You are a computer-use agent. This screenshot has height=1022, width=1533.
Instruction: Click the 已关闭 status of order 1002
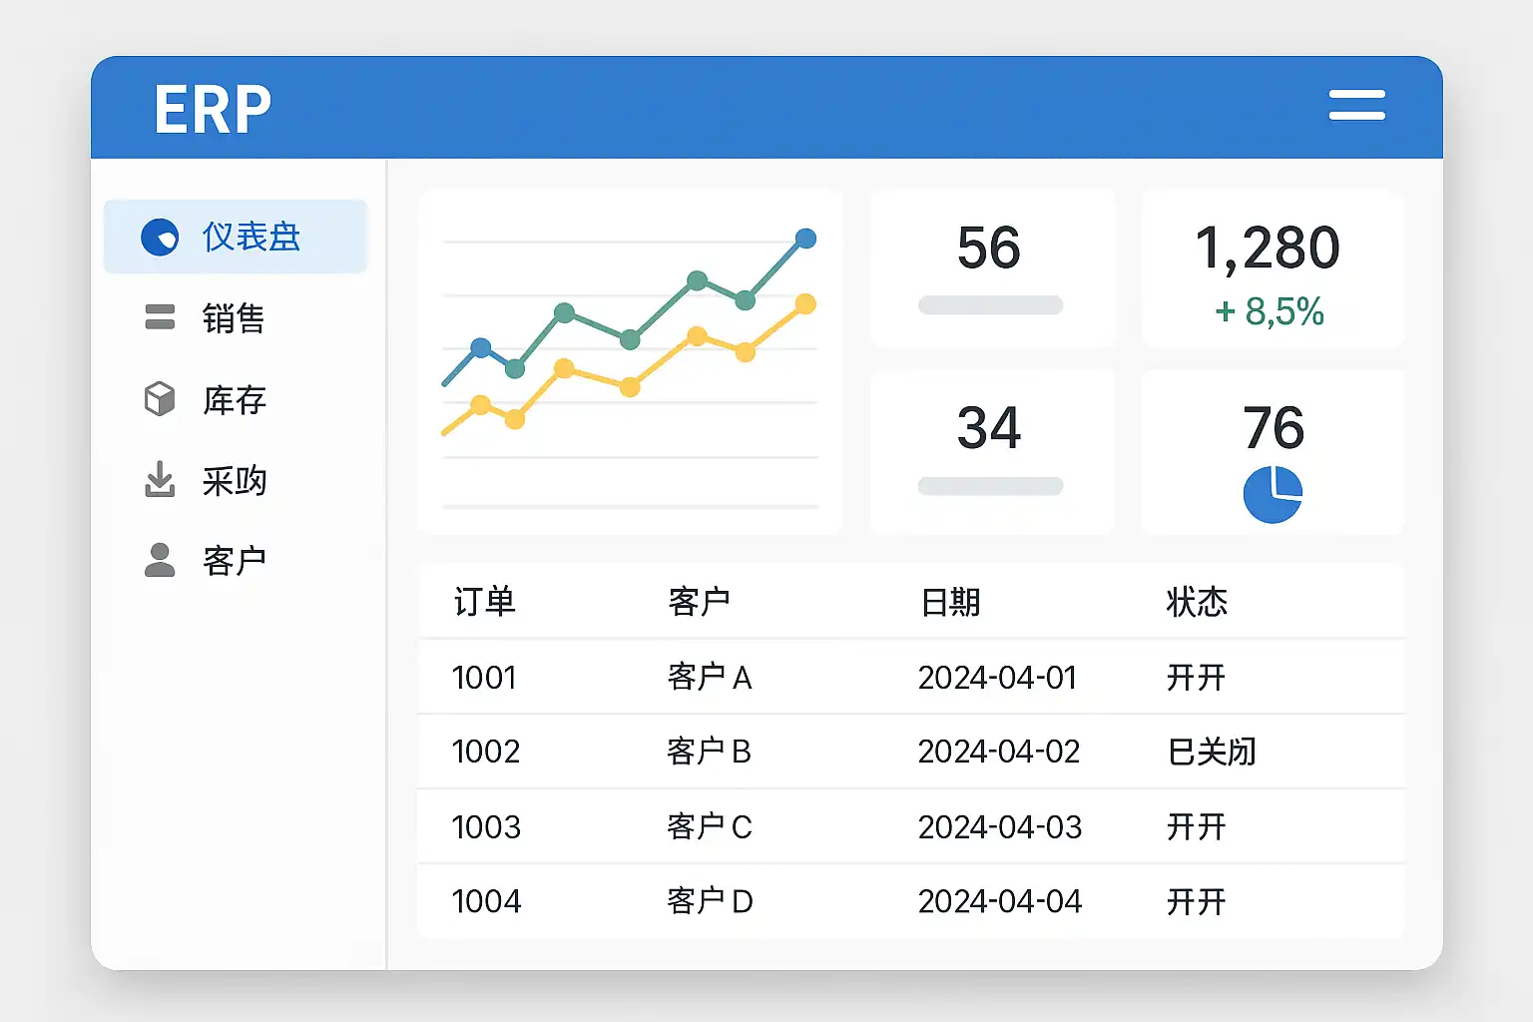[x=1212, y=752]
